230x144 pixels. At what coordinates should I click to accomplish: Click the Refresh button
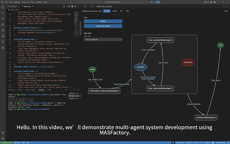point(103,21)
